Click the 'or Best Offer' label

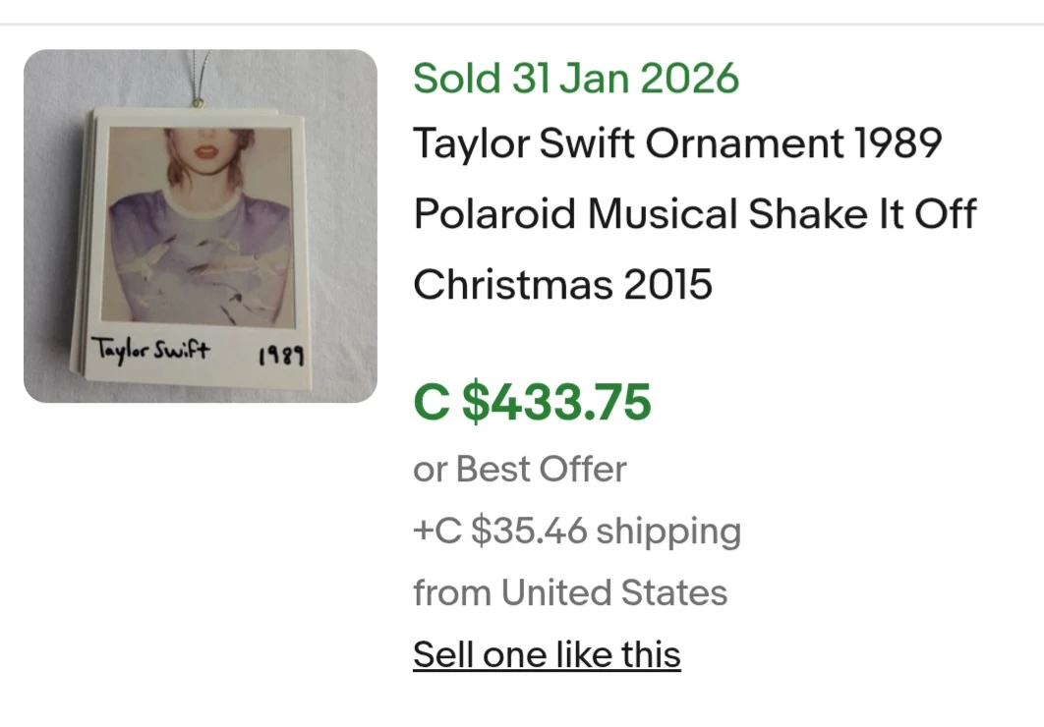[x=519, y=469]
